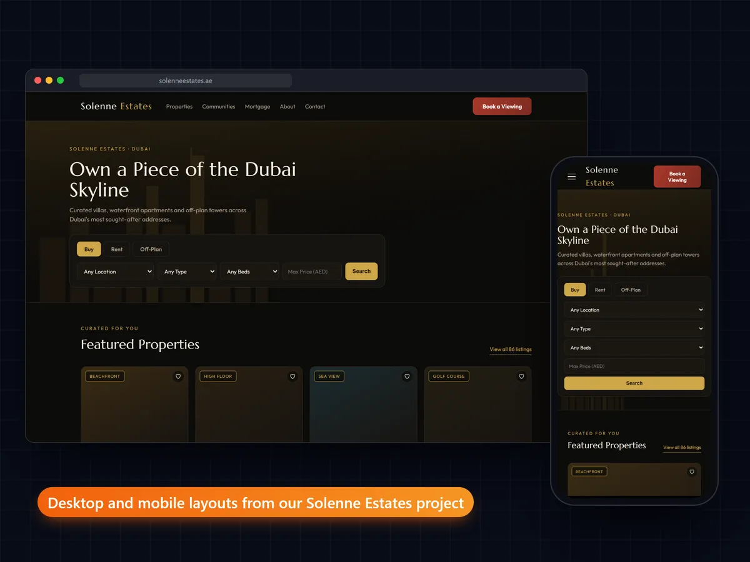Switch to the Rent tab in the mobile layout
The height and width of the screenshot is (562, 750).
(x=600, y=290)
